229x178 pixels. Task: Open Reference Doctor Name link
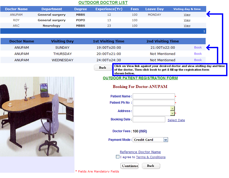pos(140,152)
